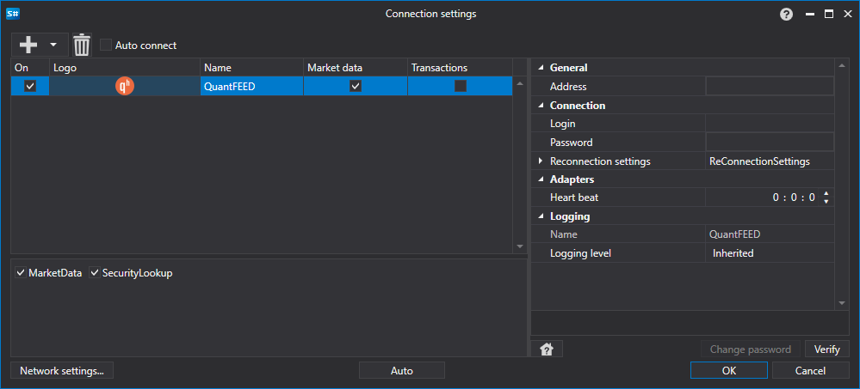Open the Logging level Inherited dropdown

(x=770, y=253)
